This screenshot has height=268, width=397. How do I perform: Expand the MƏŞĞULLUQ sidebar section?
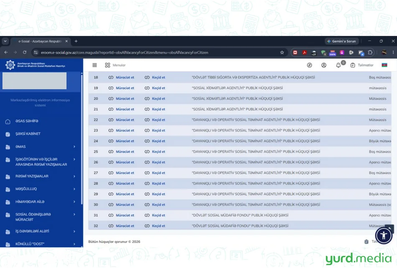(x=41, y=189)
